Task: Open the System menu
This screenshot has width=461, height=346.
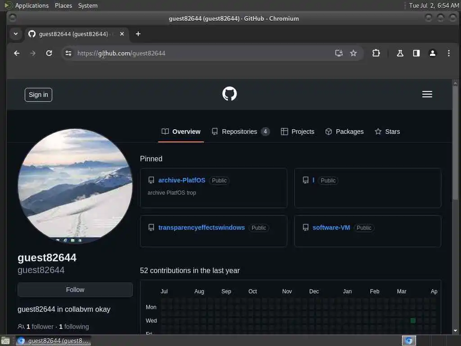Action: pyautogui.click(x=88, y=5)
